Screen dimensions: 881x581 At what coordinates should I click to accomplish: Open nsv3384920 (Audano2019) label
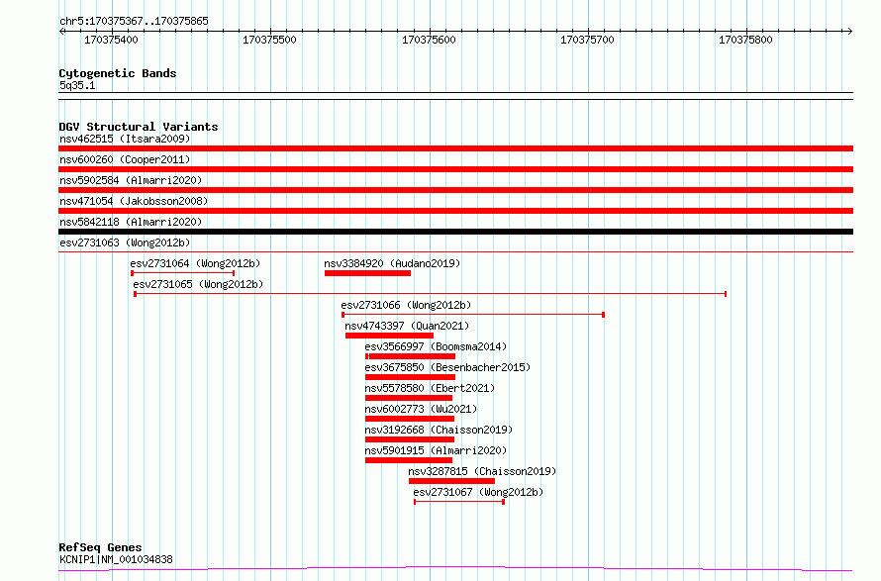click(x=392, y=263)
